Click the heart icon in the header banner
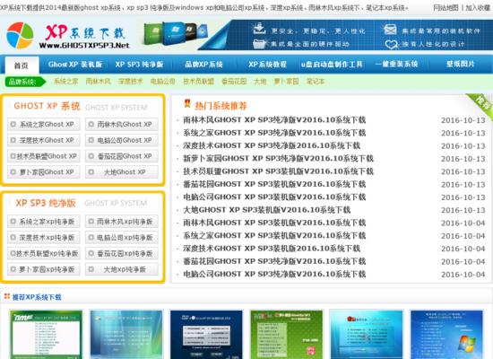The height and width of the screenshot is (359, 493). pos(392,44)
